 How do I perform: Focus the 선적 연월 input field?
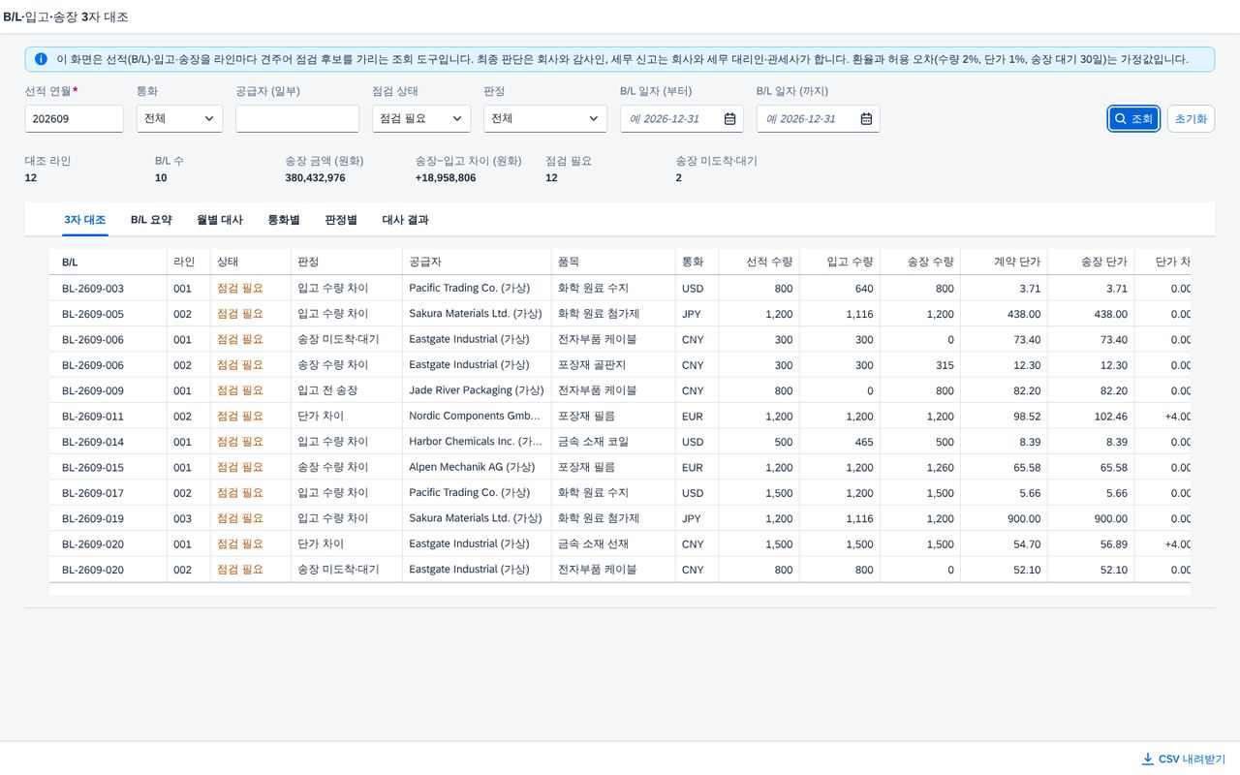tap(75, 119)
